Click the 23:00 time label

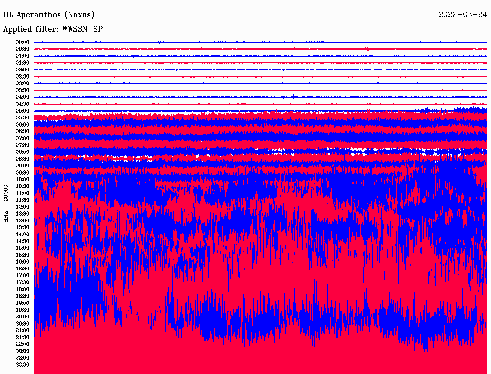[23, 358]
